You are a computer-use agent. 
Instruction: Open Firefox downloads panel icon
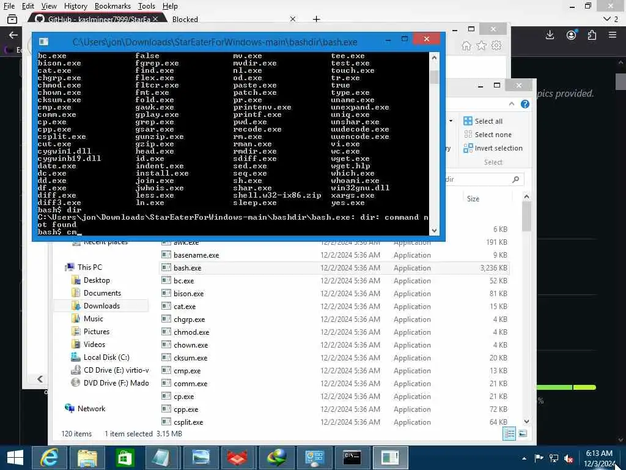coord(550,35)
